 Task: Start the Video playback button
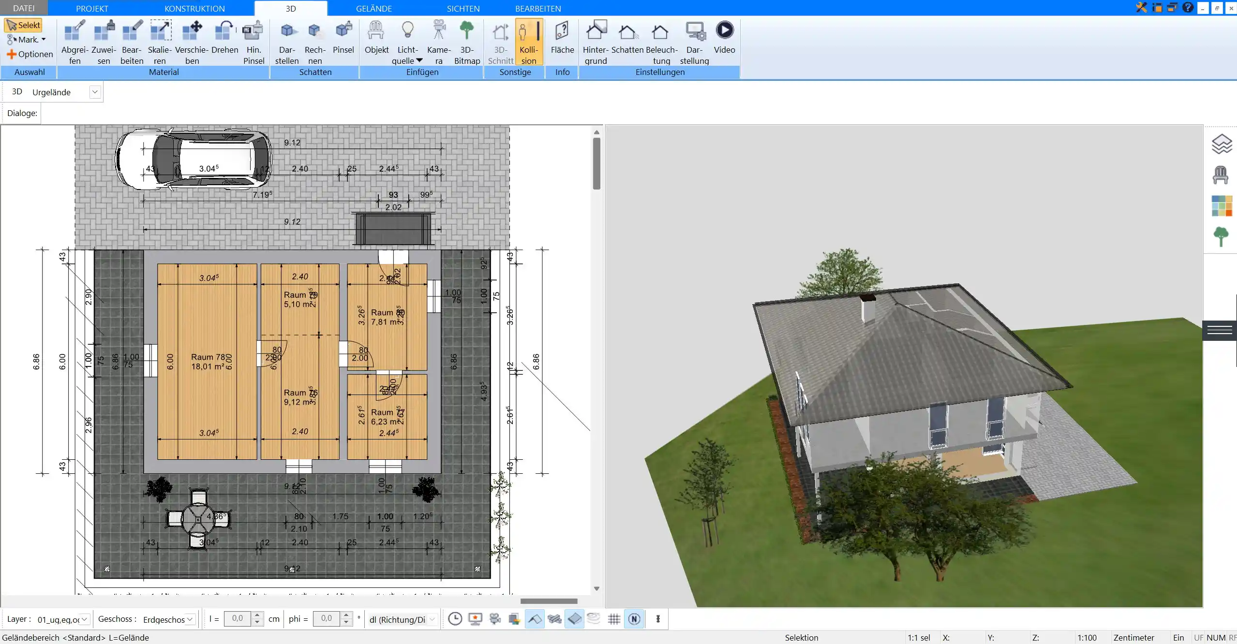coord(724,38)
